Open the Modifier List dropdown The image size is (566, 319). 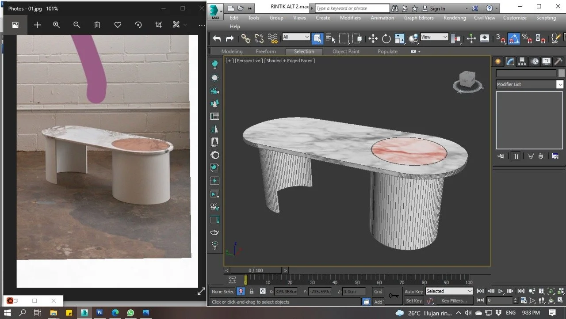point(529,84)
